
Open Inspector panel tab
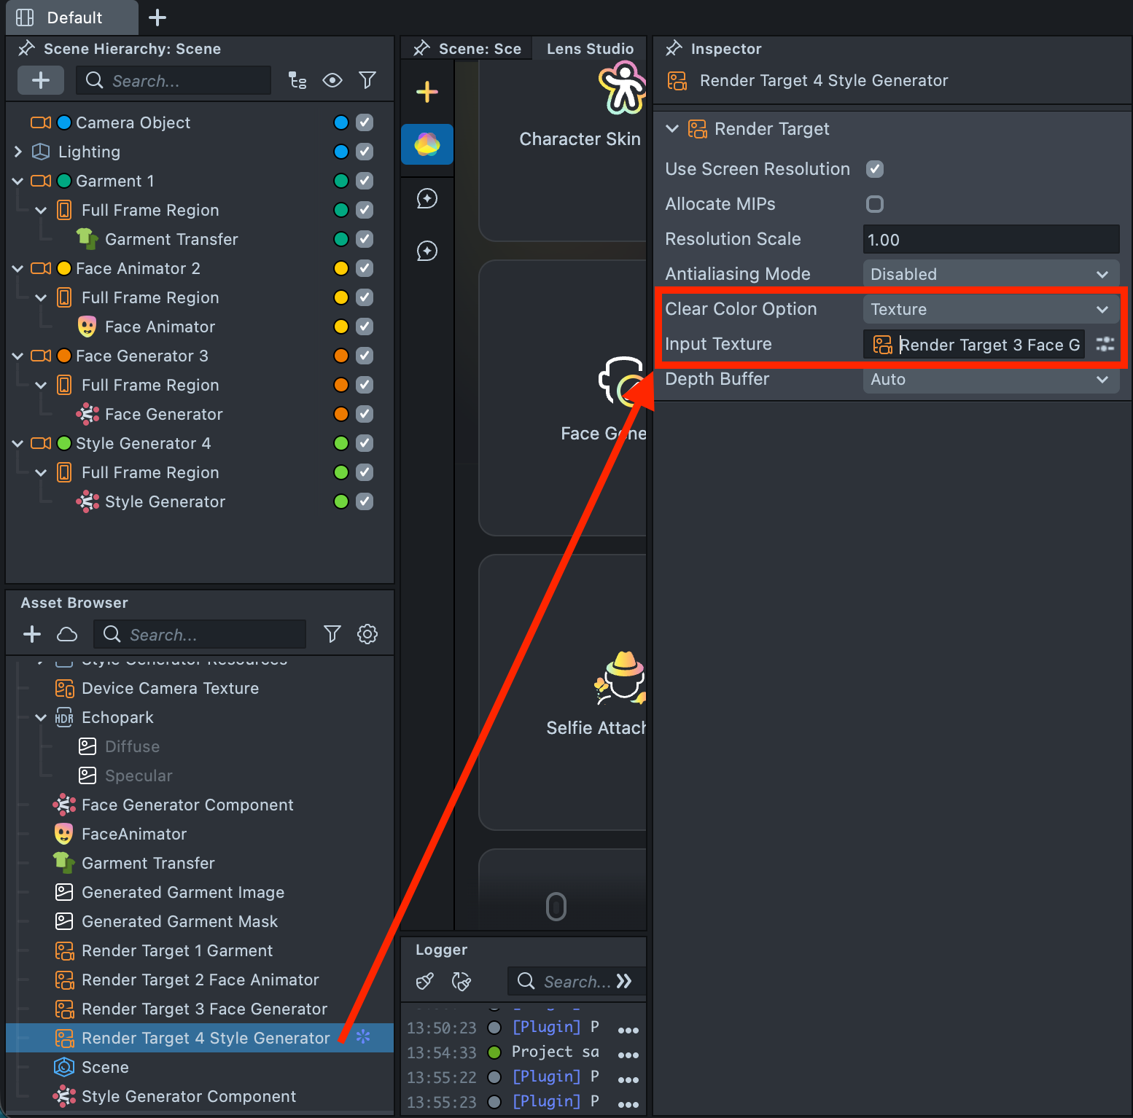pos(725,49)
